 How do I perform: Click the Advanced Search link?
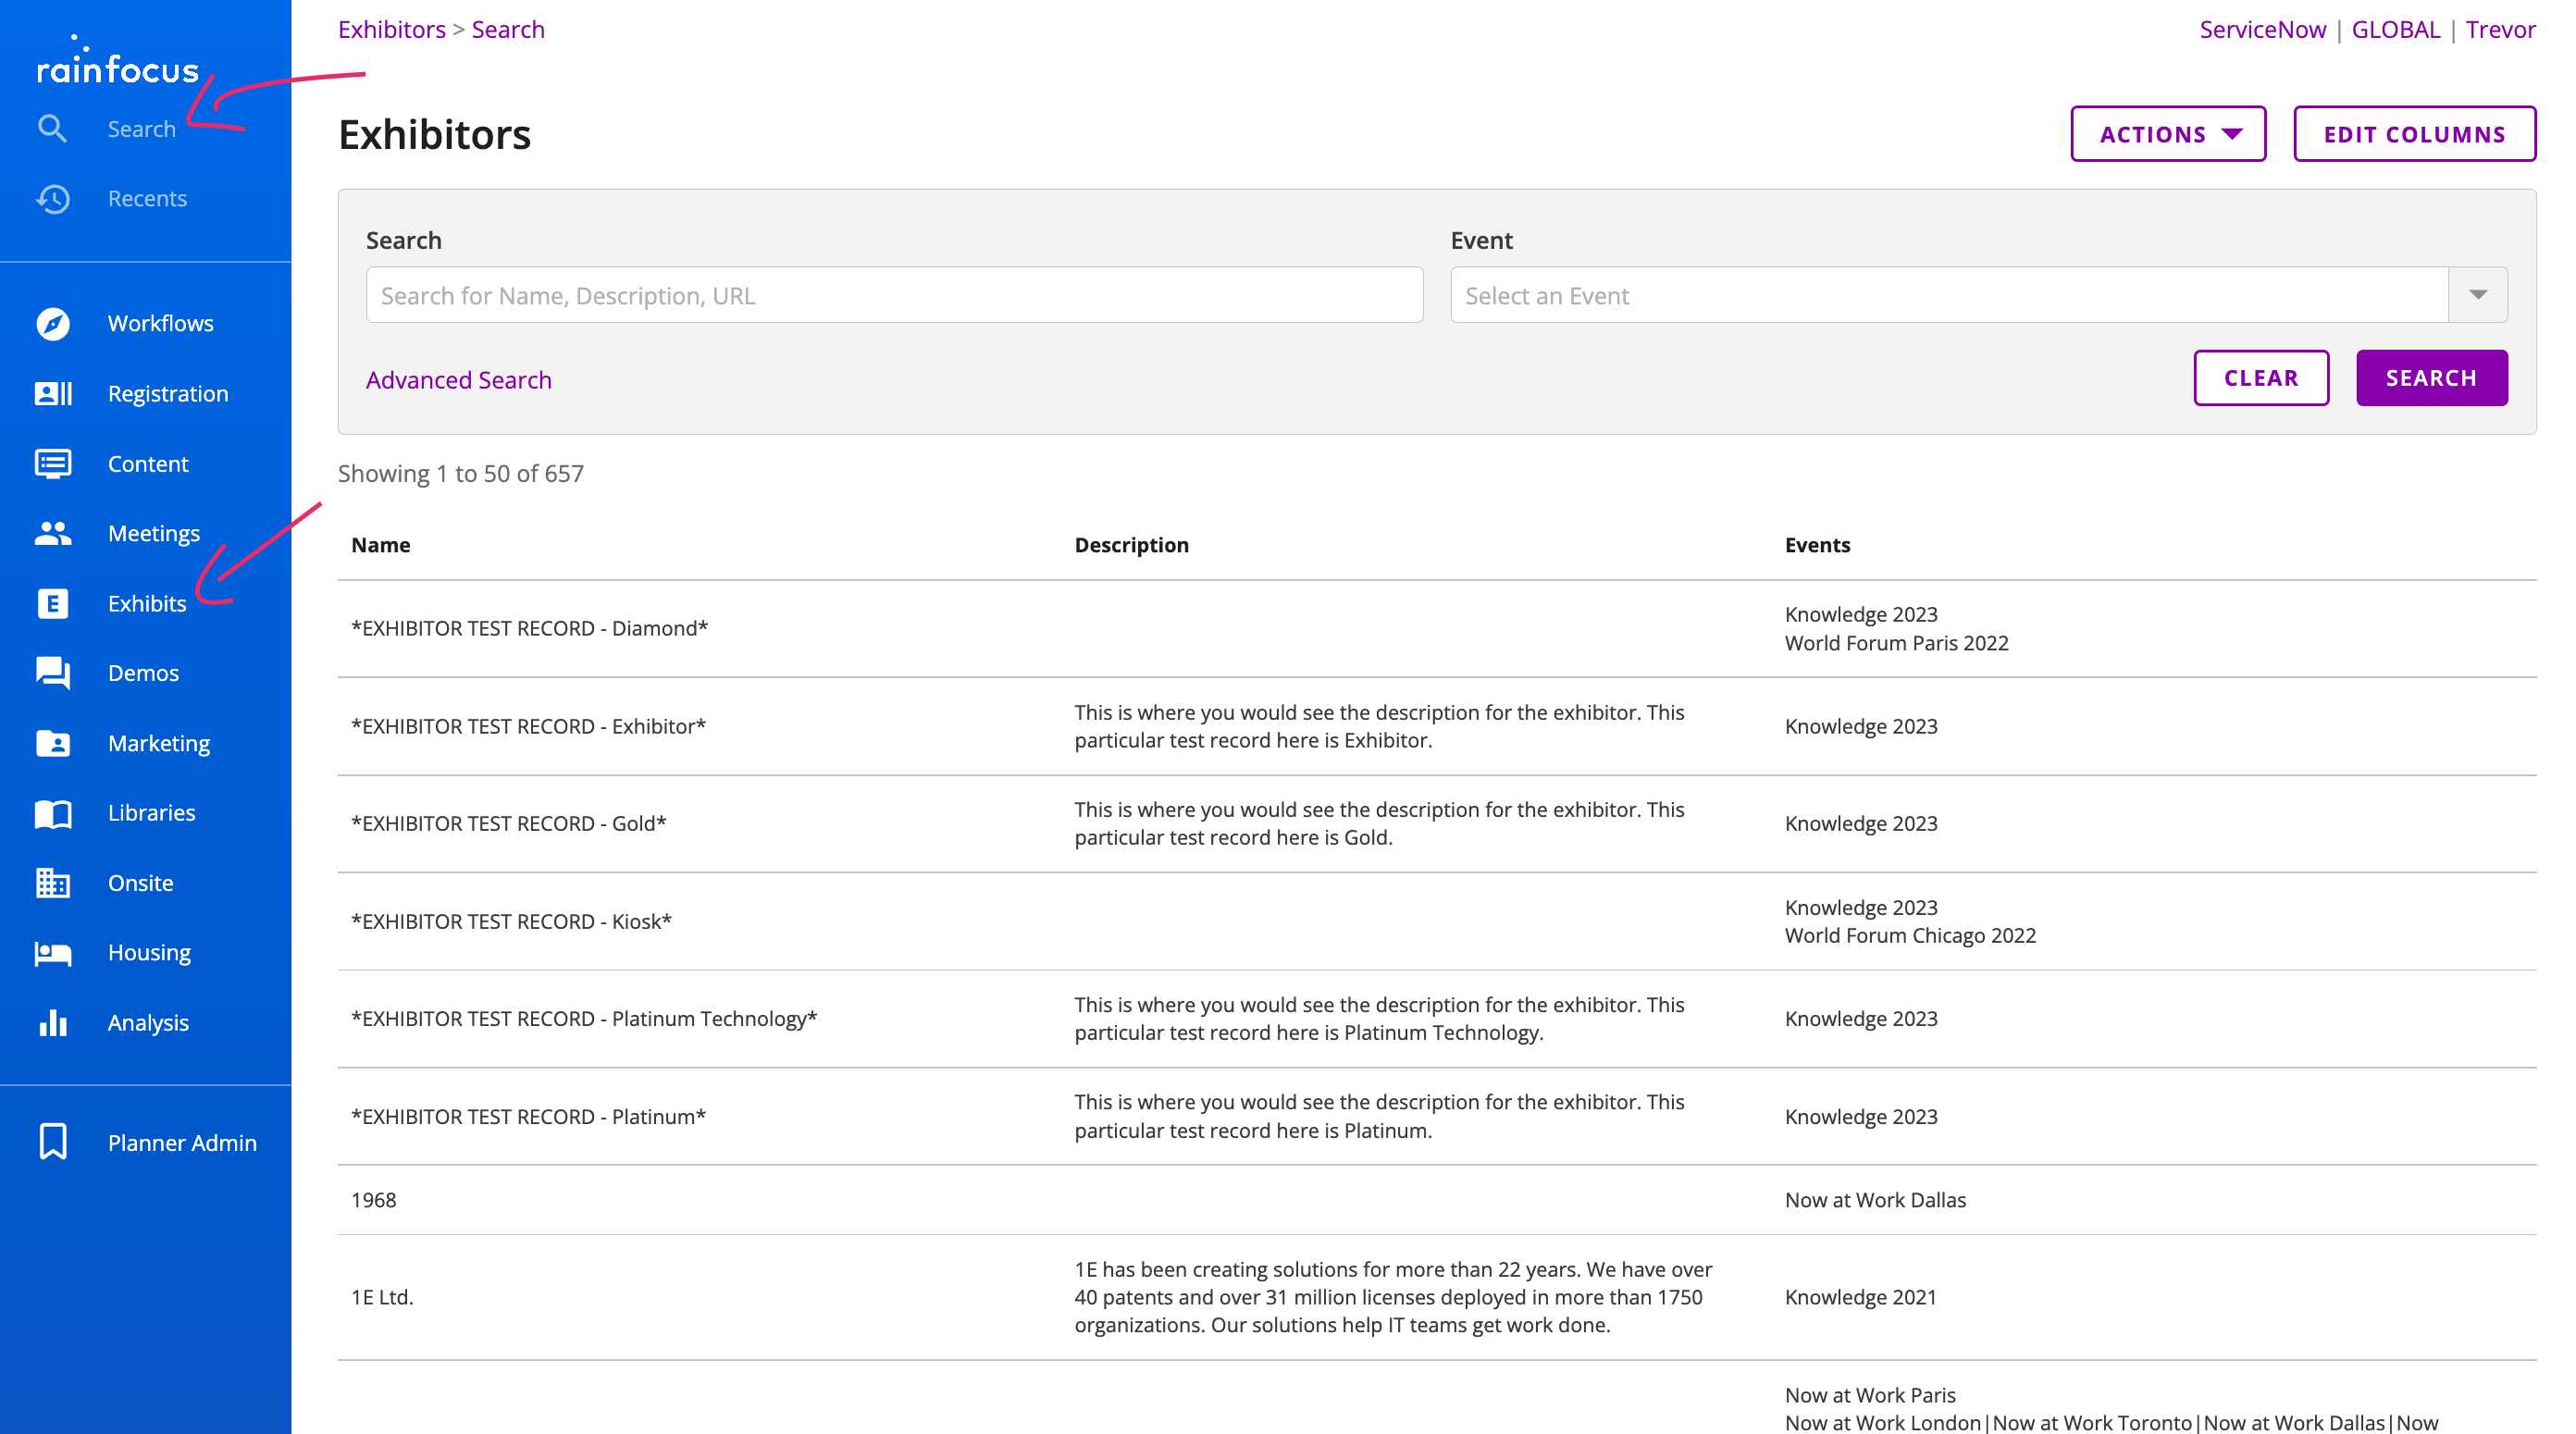(x=458, y=380)
